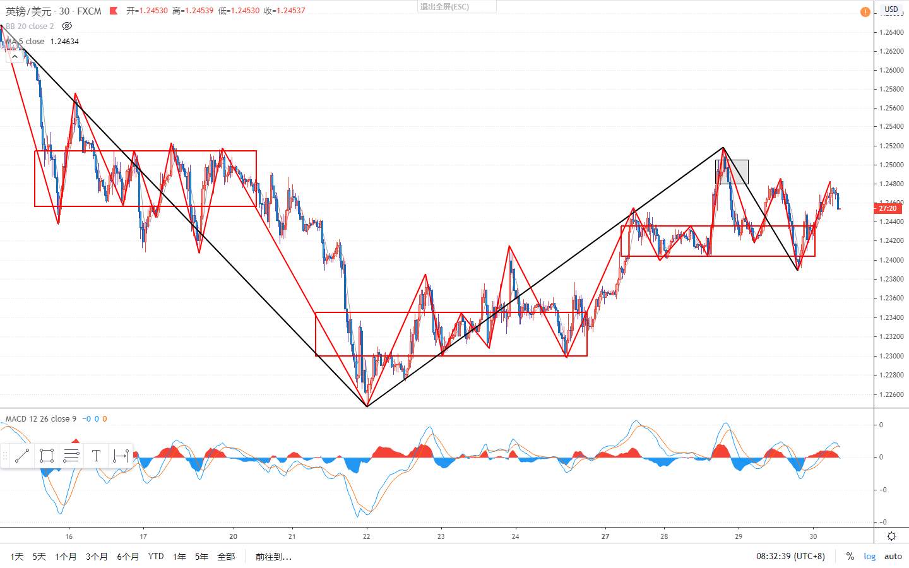The height and width of the screenshot is (568, 909).
Task: Click the 08:32:39 (UTC+8) timezone clock
Action: (790, 556)
